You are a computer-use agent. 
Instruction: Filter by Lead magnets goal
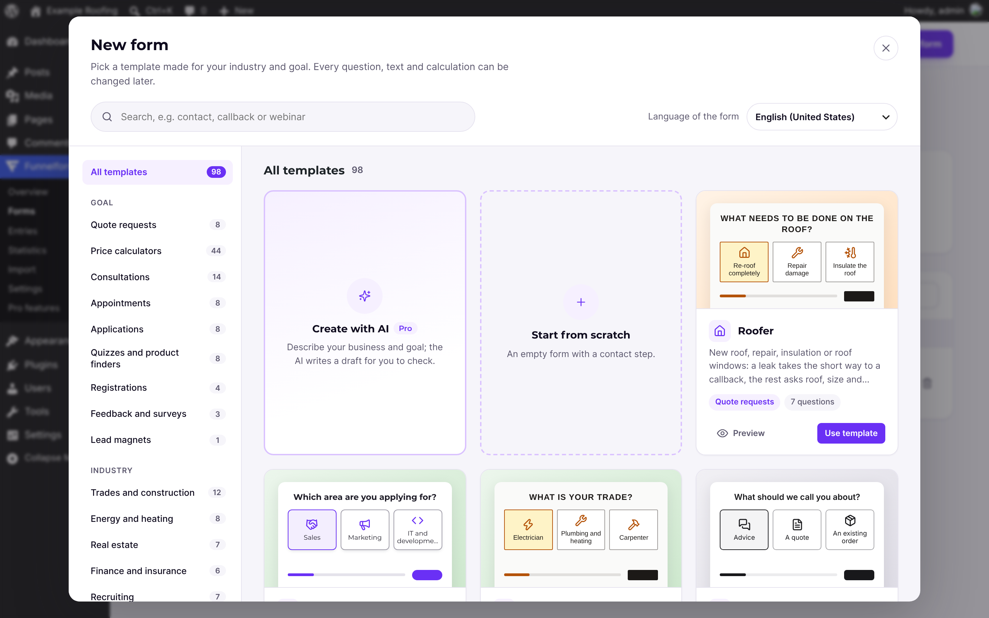pos(157,440)
